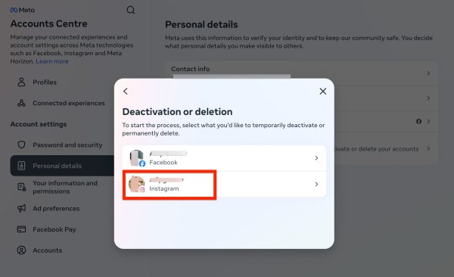This screenshot has width=454, height=277.
Task: Click the Connected experiences icon
Action: pyautogui.click(x=21, y=103)
